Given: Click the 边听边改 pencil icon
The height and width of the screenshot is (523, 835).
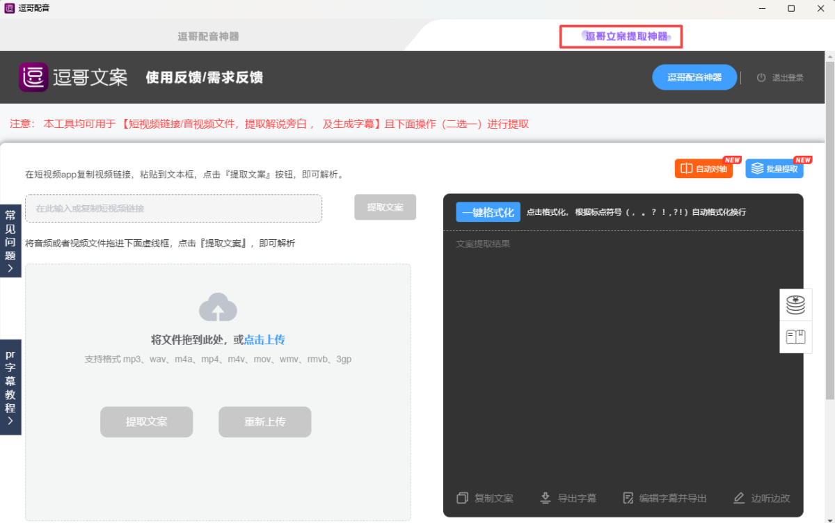Looking at the screenshot, I should tap(739, 498).
